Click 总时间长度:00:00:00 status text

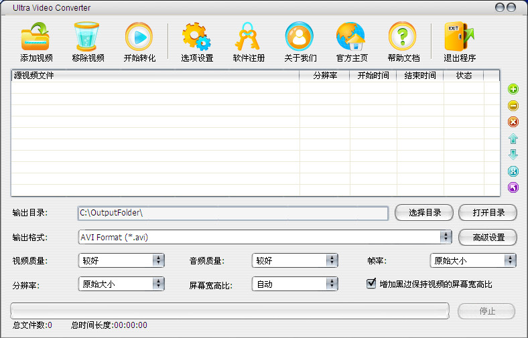click(x=109, y=325)
